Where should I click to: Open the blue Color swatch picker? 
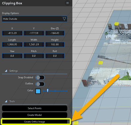tap(38, 91)
